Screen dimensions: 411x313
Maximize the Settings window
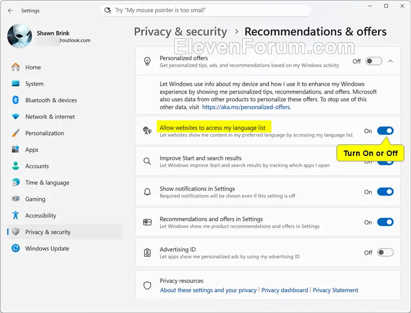pyautogui.click(x=386, y=6)
